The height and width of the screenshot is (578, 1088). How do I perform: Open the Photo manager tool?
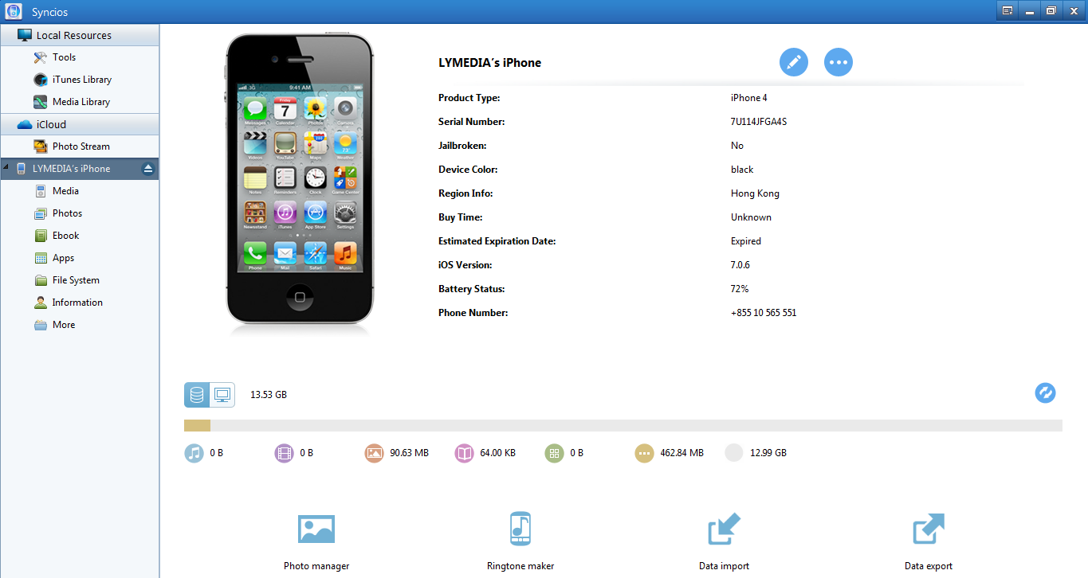click(316, 541)
